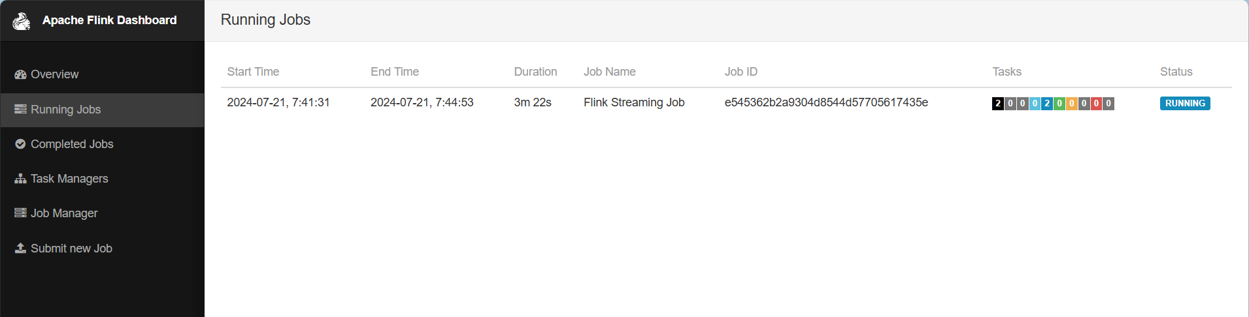1249x317 pixels.
Task: Click job ID e545362b2a9304d8544d57705617435e
Action: click(x=825, y=102)
